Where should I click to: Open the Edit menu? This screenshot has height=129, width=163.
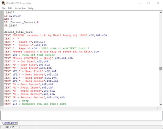coord(10,8)
